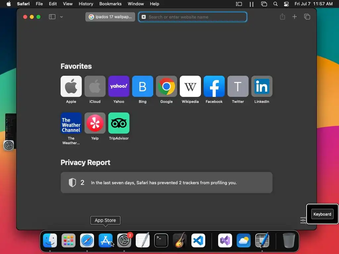Toggle the Safari sidebar
The height and width of the screenshot is (254, 339).
pos(52,17)
